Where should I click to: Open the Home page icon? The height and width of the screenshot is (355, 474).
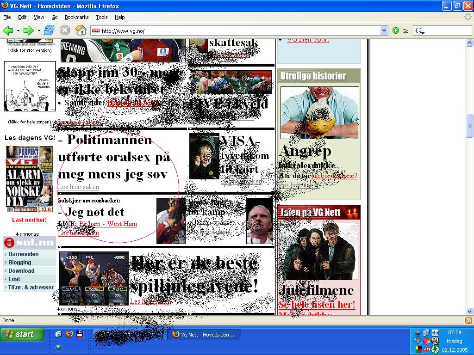click(x=81, y=31)
